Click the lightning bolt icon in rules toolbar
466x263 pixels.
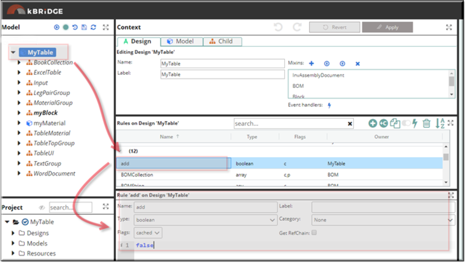point(415,123)
